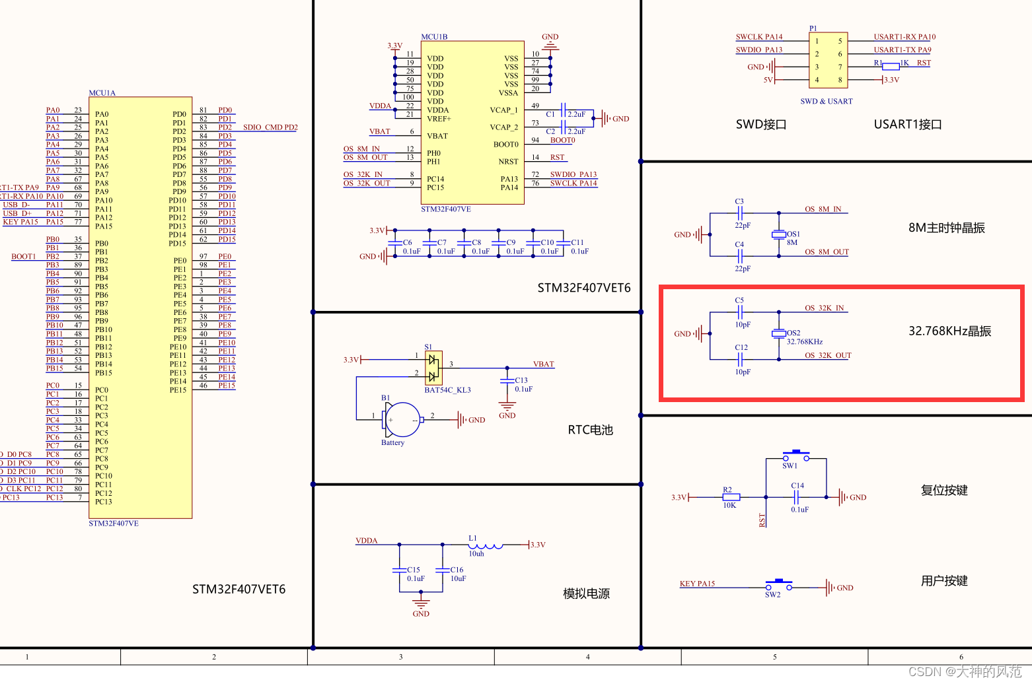Click the R1 1K resistor symbol
This screenshot has height=684, width=1032.
(x=891, y=66)
